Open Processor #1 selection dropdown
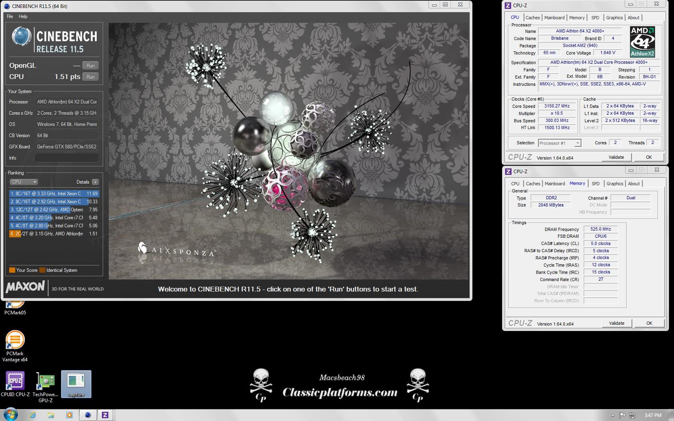The image size is (674, 421). click(x=560, y=143)
